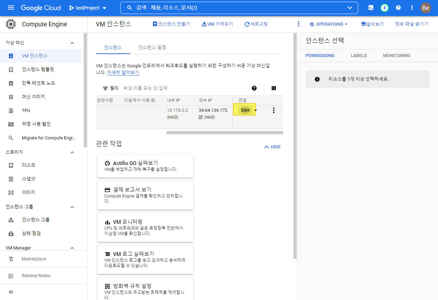Click the Release Notes icon
Screen dimensions: 438x300
coord(11,276)
